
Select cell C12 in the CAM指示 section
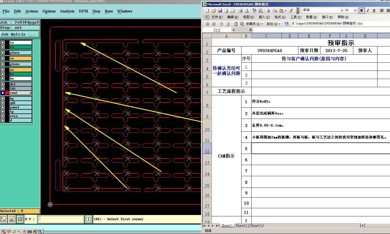(321, 148)
